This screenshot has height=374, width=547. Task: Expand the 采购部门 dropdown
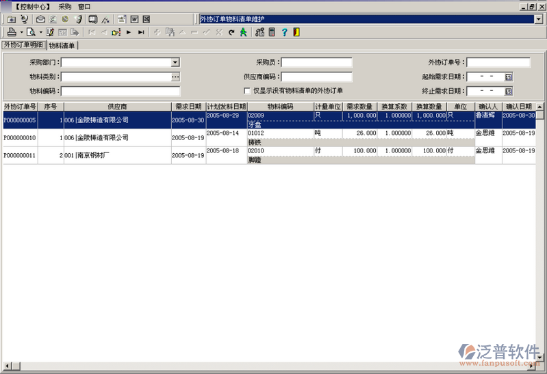175,62
